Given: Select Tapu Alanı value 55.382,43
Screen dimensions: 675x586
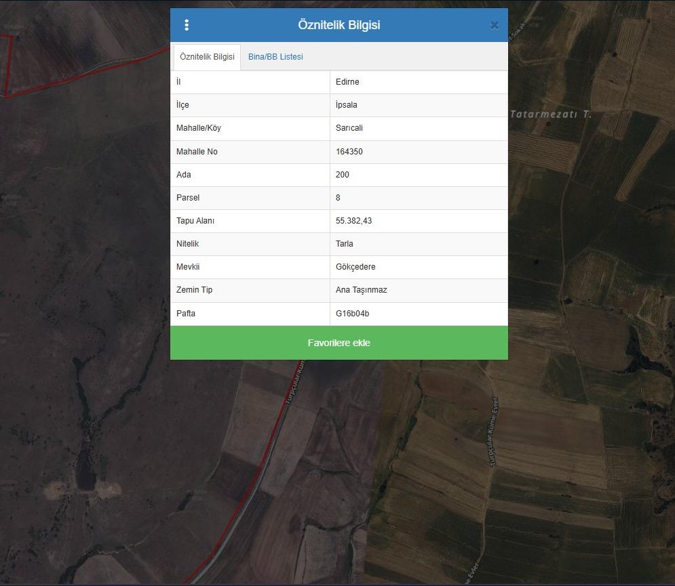Looking at the screenshot, I should pos(353,221).
